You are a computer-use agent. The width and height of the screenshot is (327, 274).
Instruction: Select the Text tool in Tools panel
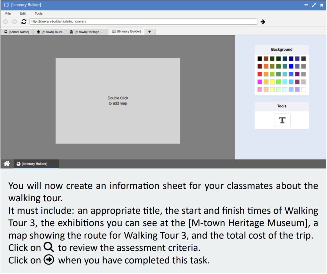(x=282, y=120)
